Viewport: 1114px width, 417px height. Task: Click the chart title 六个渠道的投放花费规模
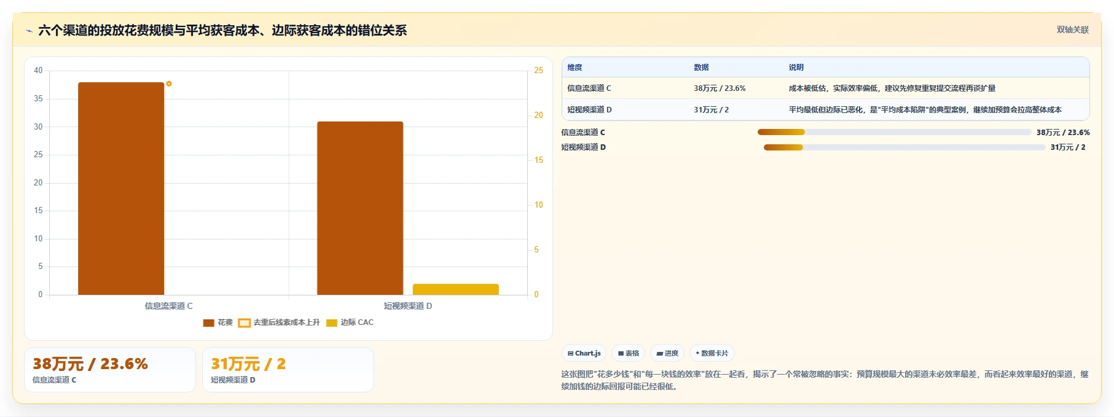(222, 31)
